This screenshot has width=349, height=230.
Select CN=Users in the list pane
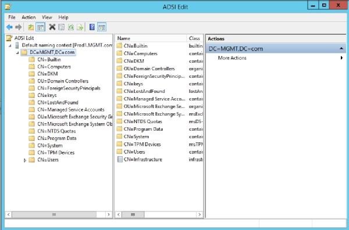(x=134, y=152)
